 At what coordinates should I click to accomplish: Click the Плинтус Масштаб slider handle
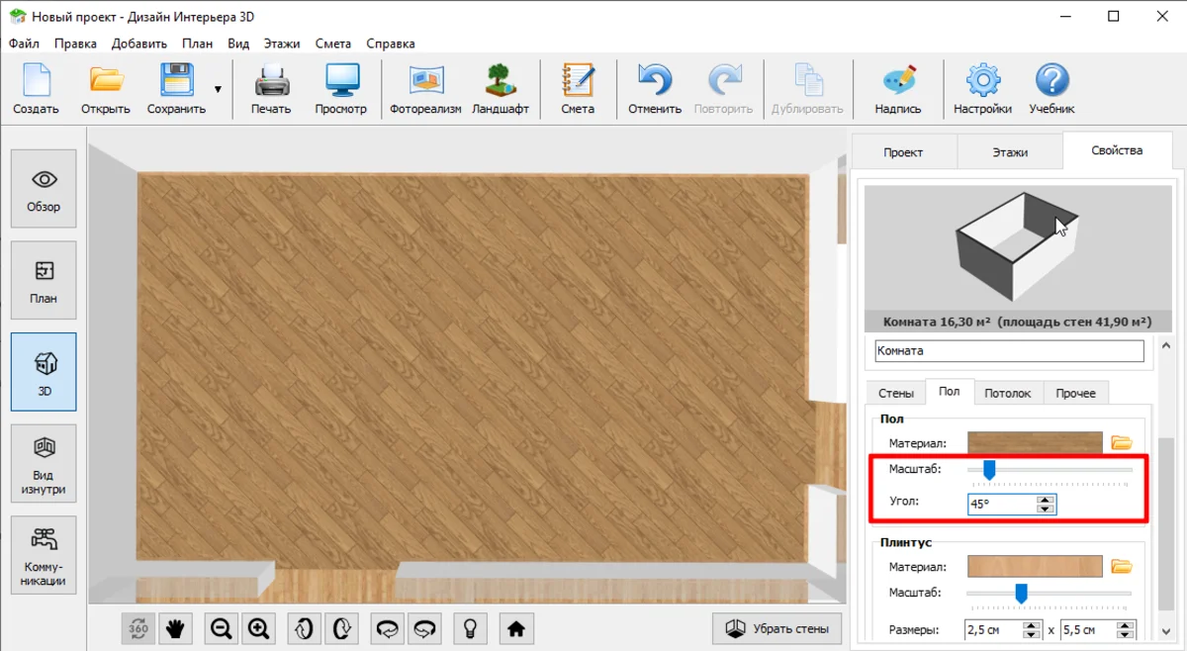[x=1022, y=594]
